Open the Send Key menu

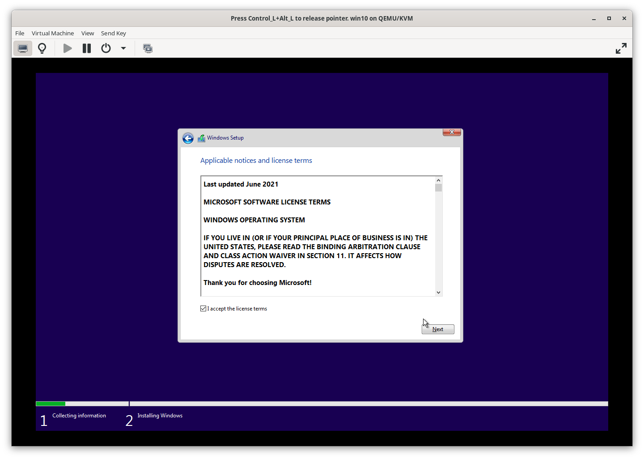114,33
